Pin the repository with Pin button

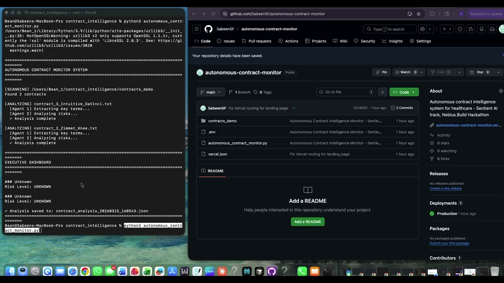pos(381,72)
